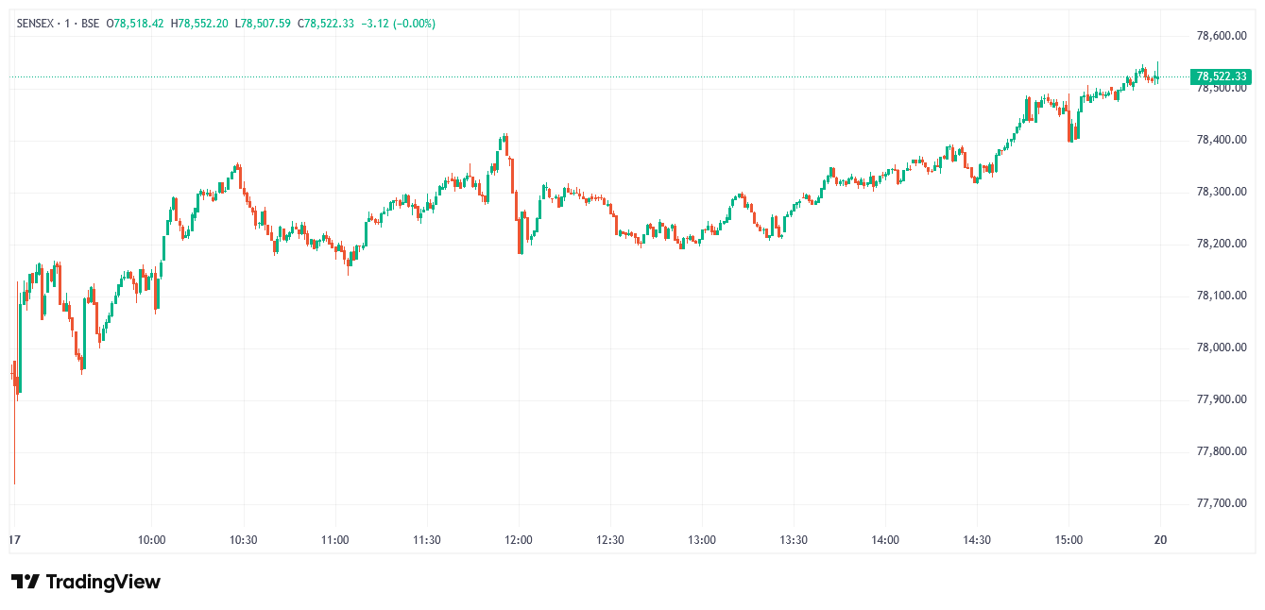Click the 78,600.00 price axis label
Image resolution: width=1265 pixels, height=610 pixels.
(x=1222, y=36)
